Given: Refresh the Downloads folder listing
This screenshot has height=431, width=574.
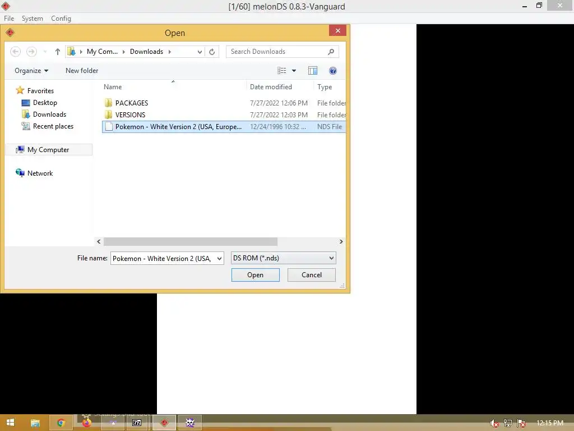Looking at the screenshot, I should pyautogui.click(x=212, y=52).
